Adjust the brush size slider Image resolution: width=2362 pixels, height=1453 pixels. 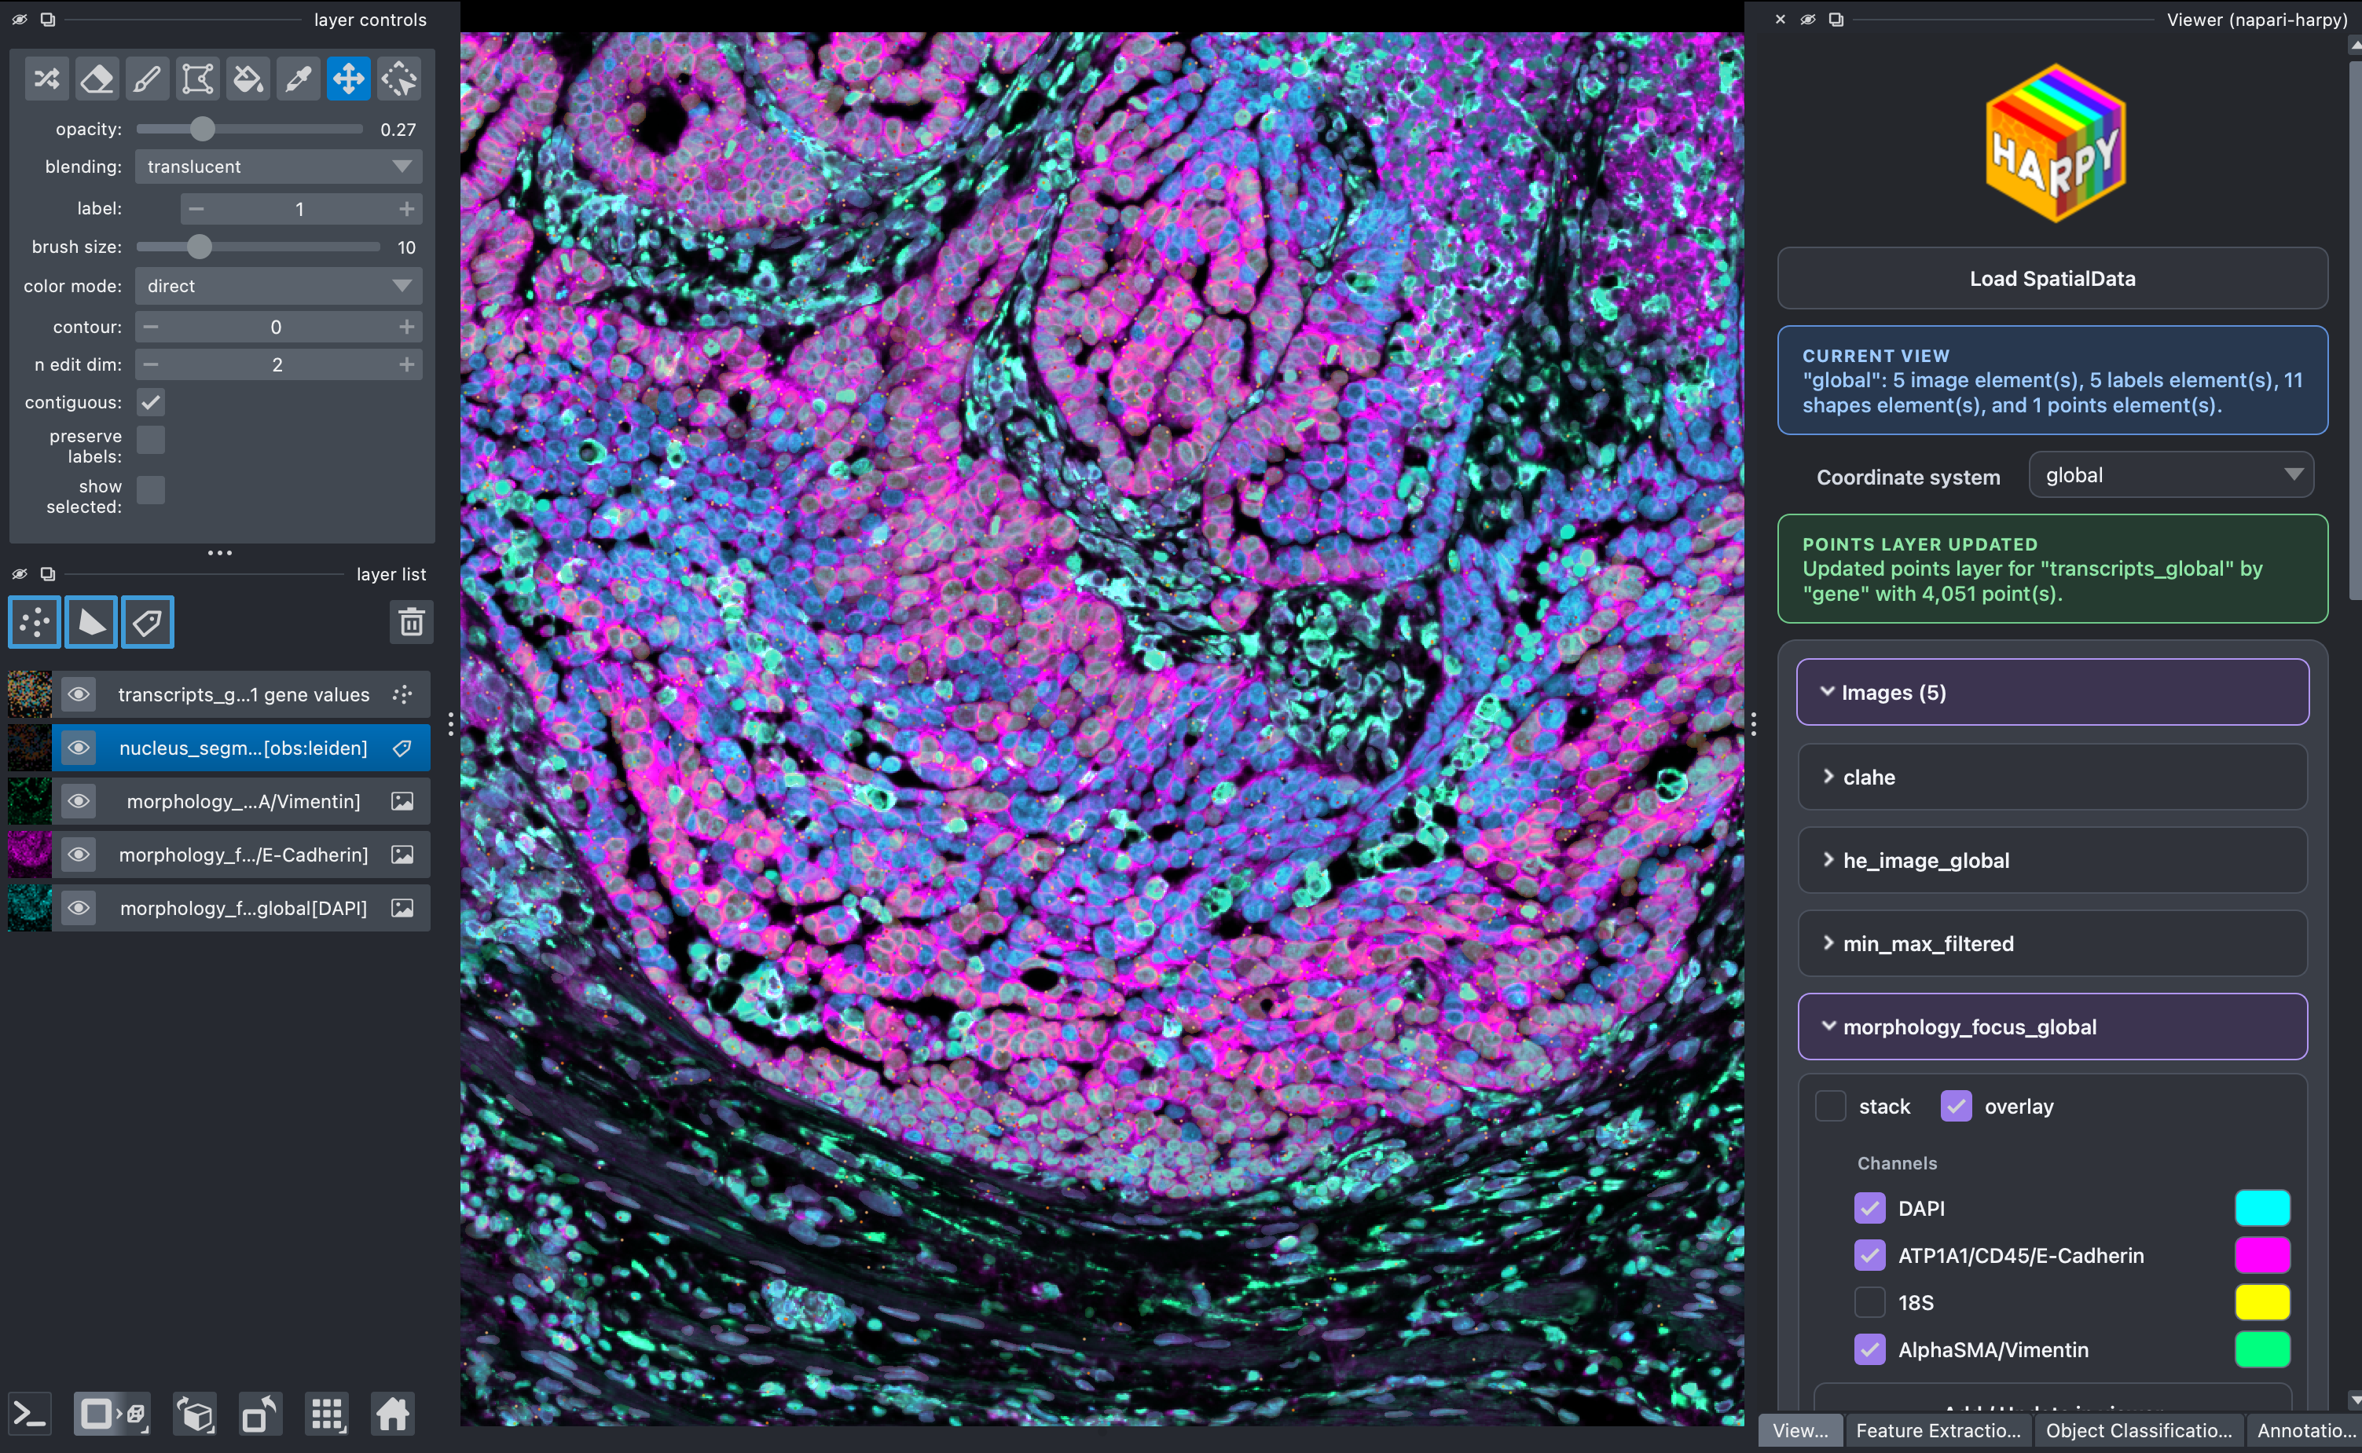(258, 247)
